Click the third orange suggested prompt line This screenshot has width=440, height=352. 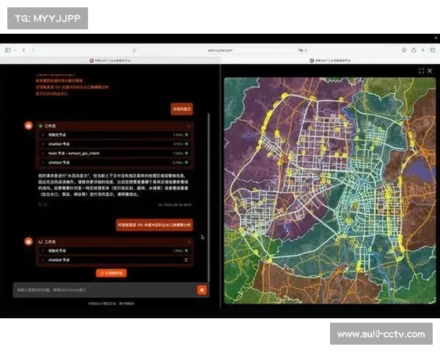(x=51, y=93)
